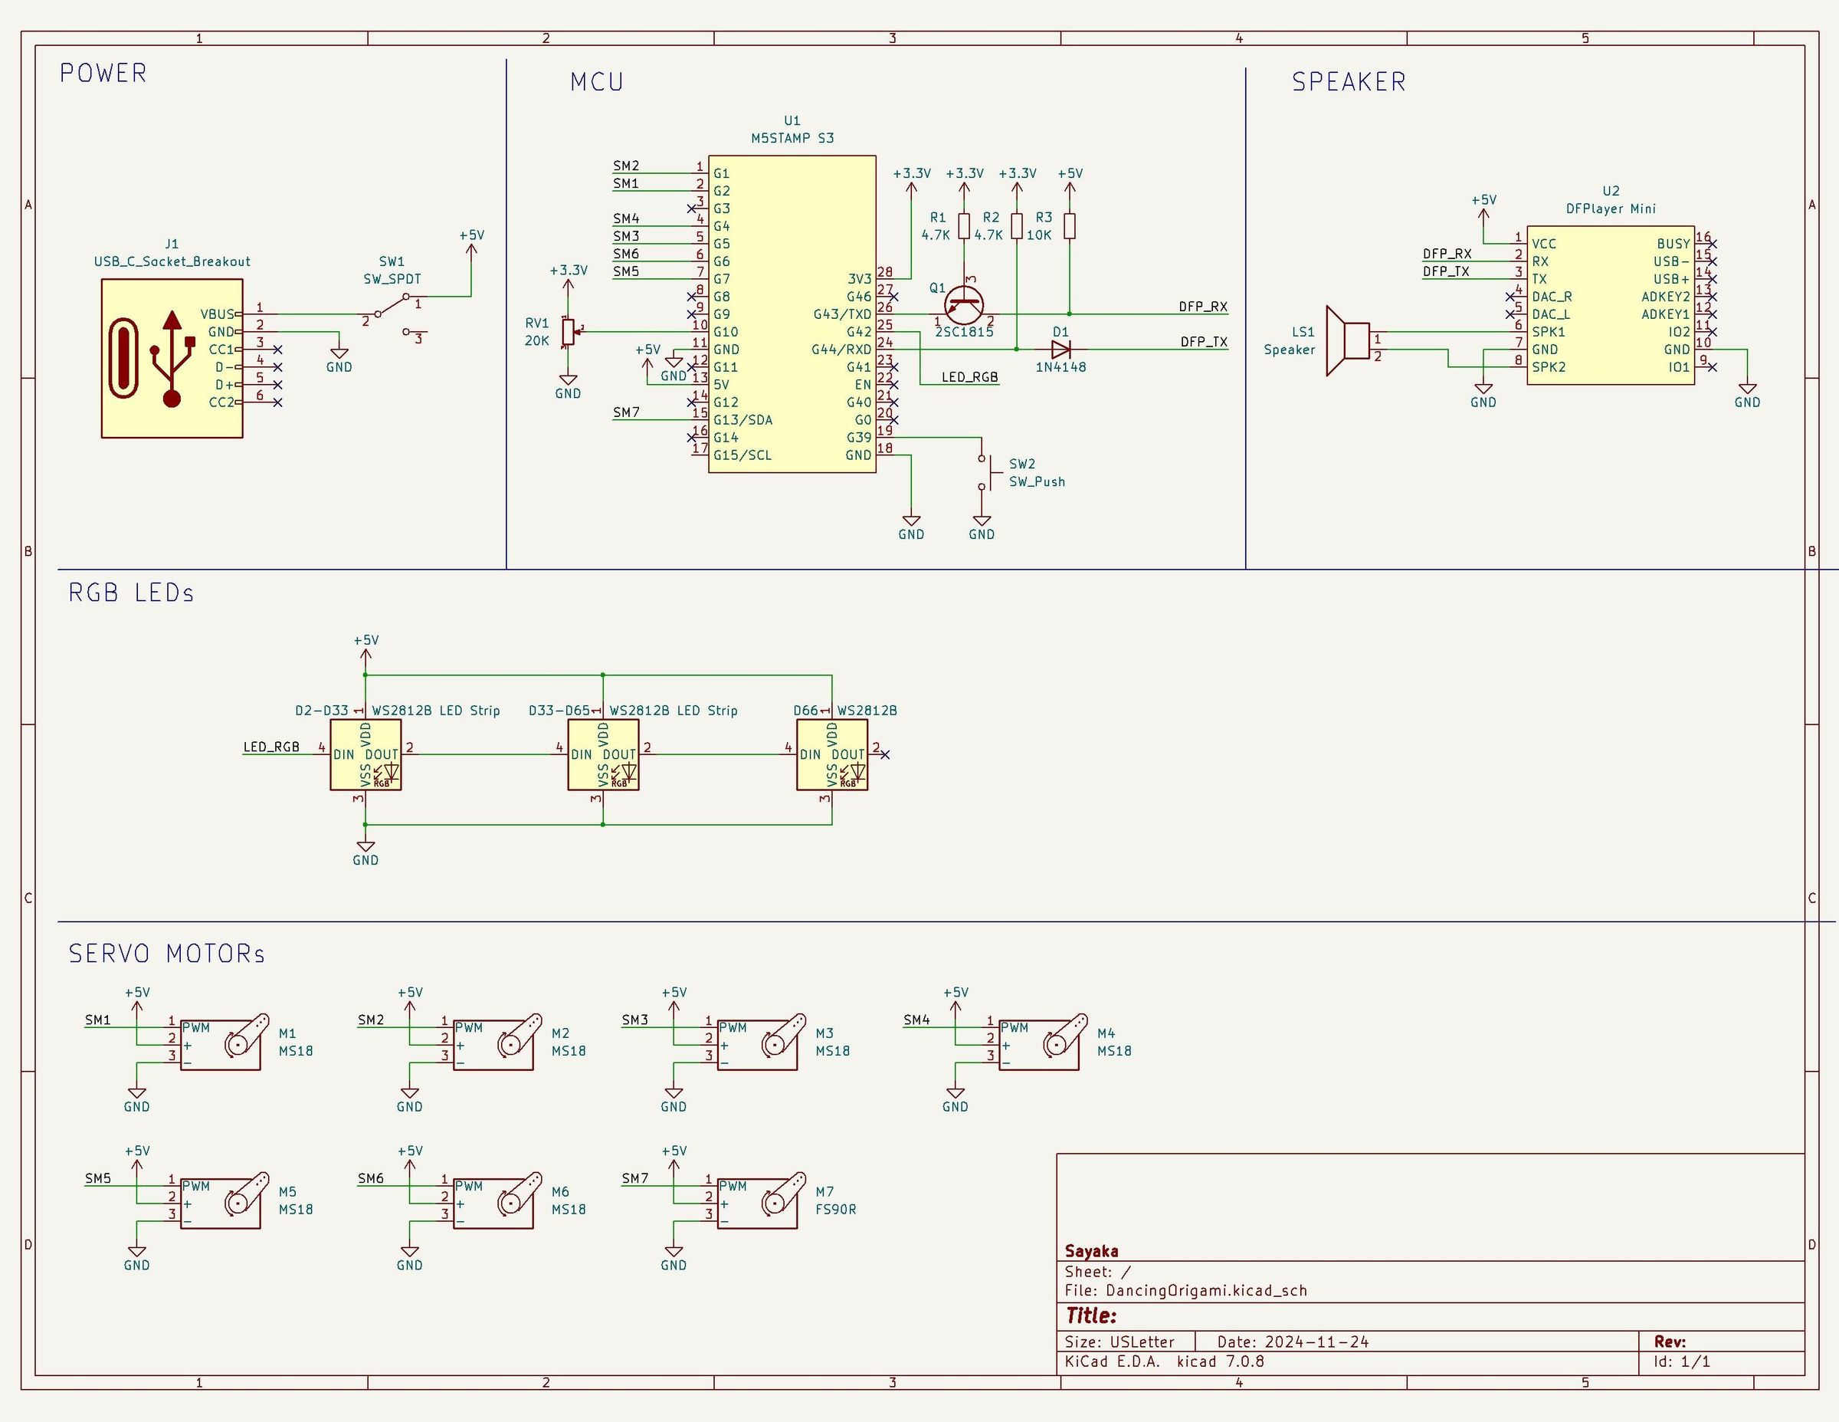
Task: Click the Rev: field in title block
Action: [1670, 1342]
